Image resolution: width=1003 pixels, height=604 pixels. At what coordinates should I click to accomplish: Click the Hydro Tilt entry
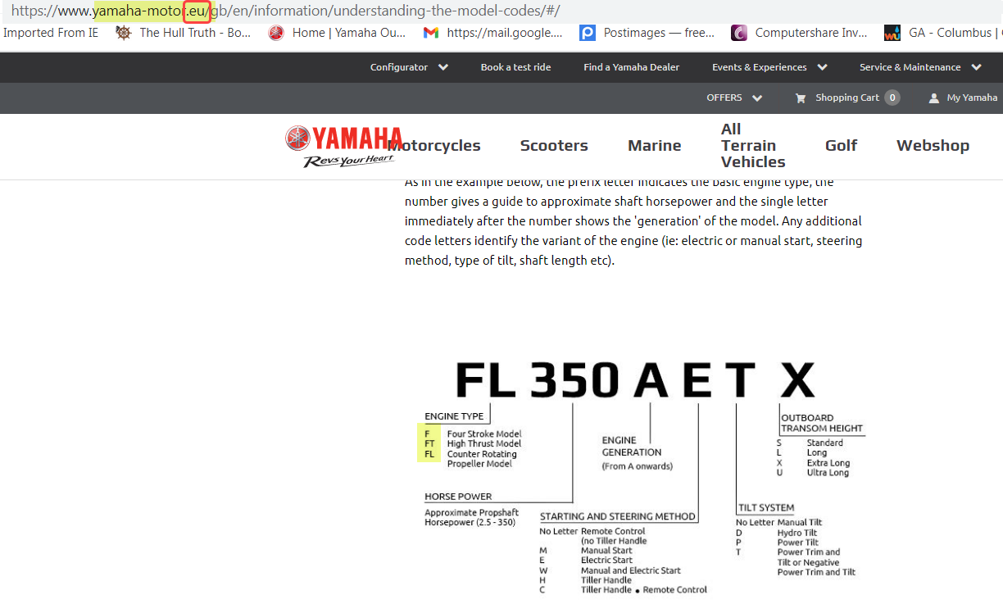click(797, 533)
